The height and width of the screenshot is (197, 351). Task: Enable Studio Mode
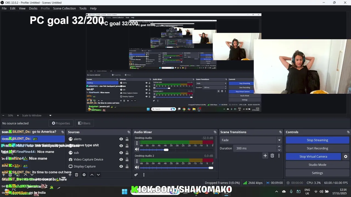[x=317, y=165]
